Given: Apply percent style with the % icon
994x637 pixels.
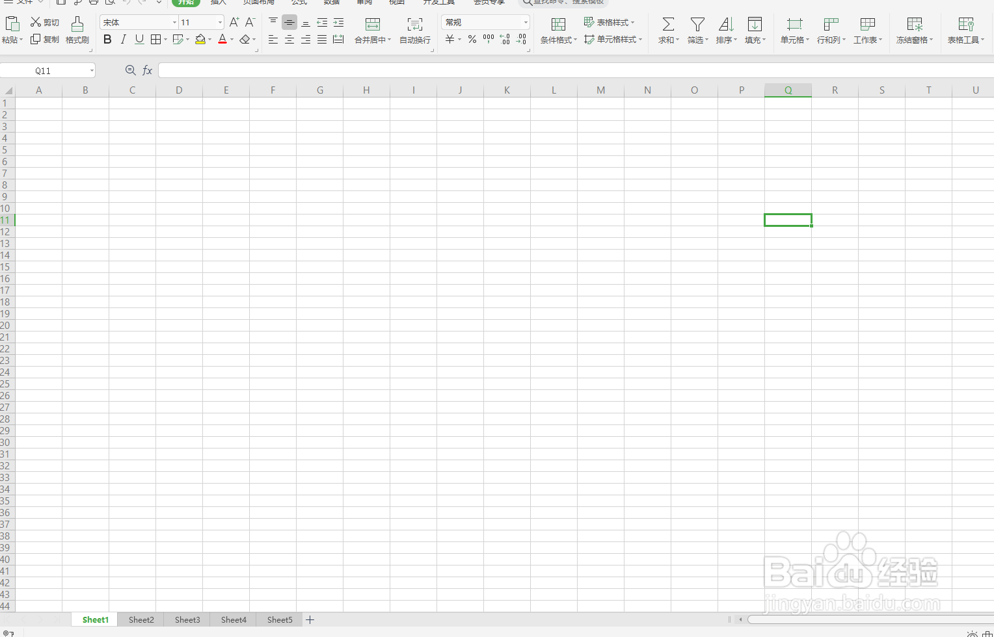Looking at the screenshot, I should (x=472, y=40).
